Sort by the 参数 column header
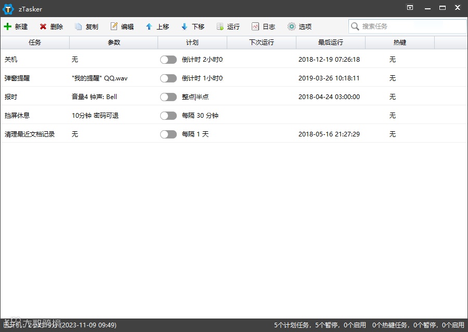 click(x=114, y=43)
